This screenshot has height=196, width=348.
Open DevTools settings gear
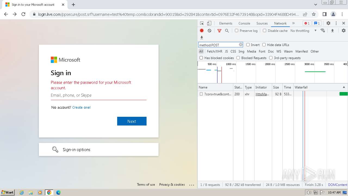pos(328,23)
